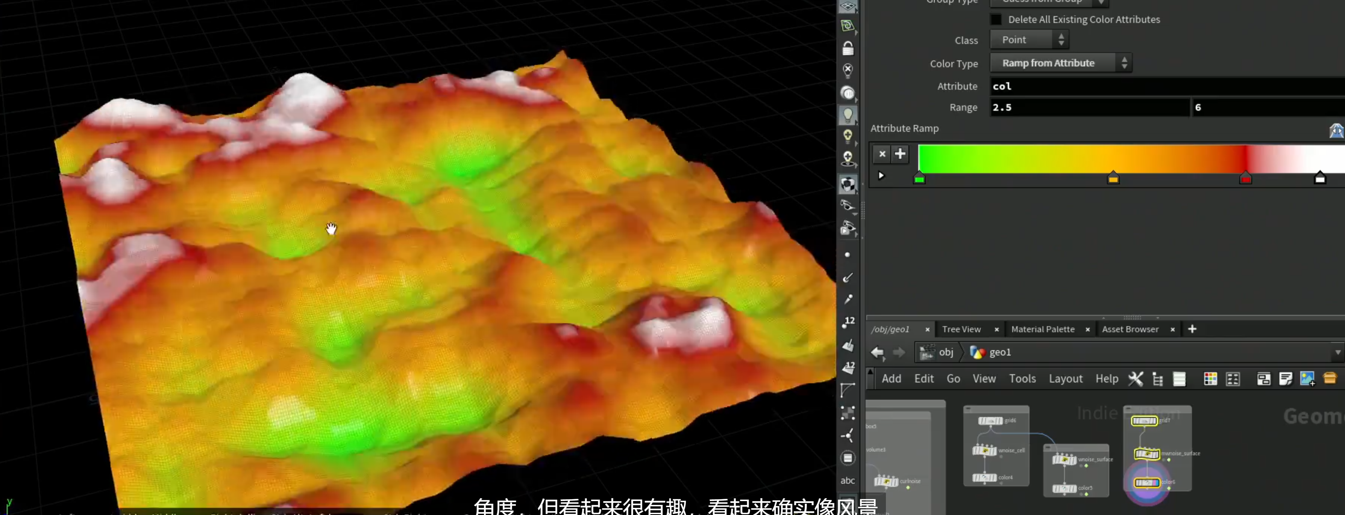Collapse the network box containing wnoise_surface
1345x515 pixels.
point(1048,448)
